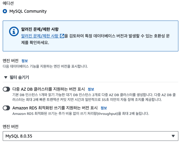Click the engine version description text 다음 데이터베이스 기능을
Viewport: 182px width, 146px height.
[x=45, y=67]
